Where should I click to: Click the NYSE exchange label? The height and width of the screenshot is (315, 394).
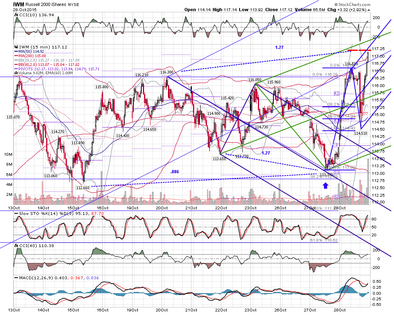[73, 5]
